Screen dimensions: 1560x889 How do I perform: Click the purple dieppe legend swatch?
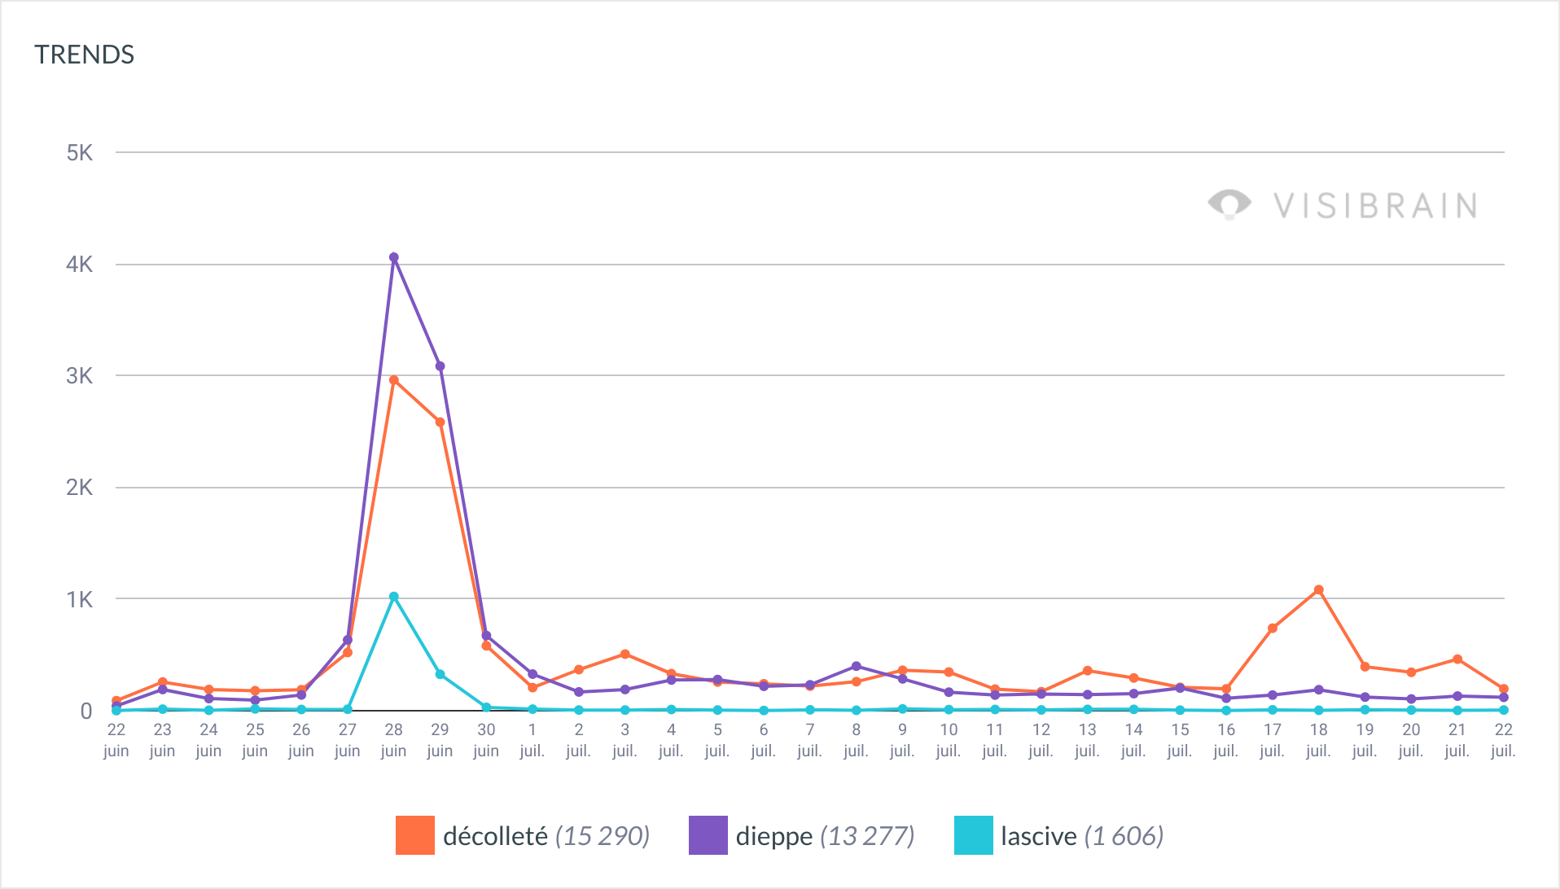[x=708, y=835]
